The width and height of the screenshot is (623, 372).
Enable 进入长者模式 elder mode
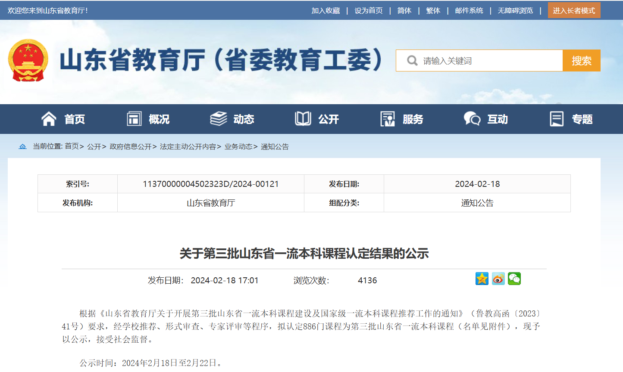[574, 10]
